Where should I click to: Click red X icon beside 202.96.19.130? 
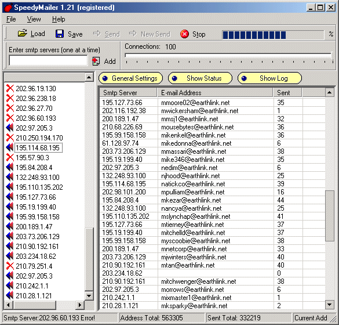[10, 88]
